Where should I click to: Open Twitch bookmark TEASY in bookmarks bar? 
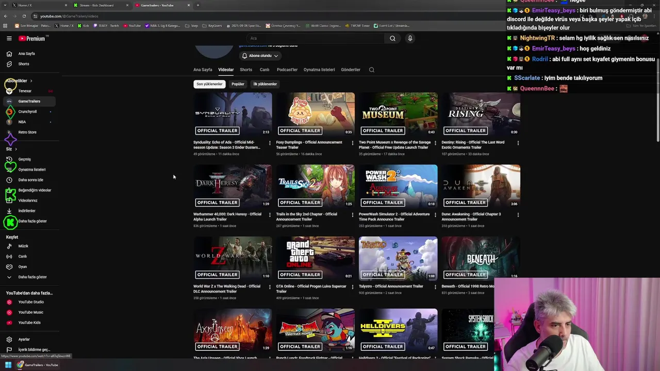106,25
